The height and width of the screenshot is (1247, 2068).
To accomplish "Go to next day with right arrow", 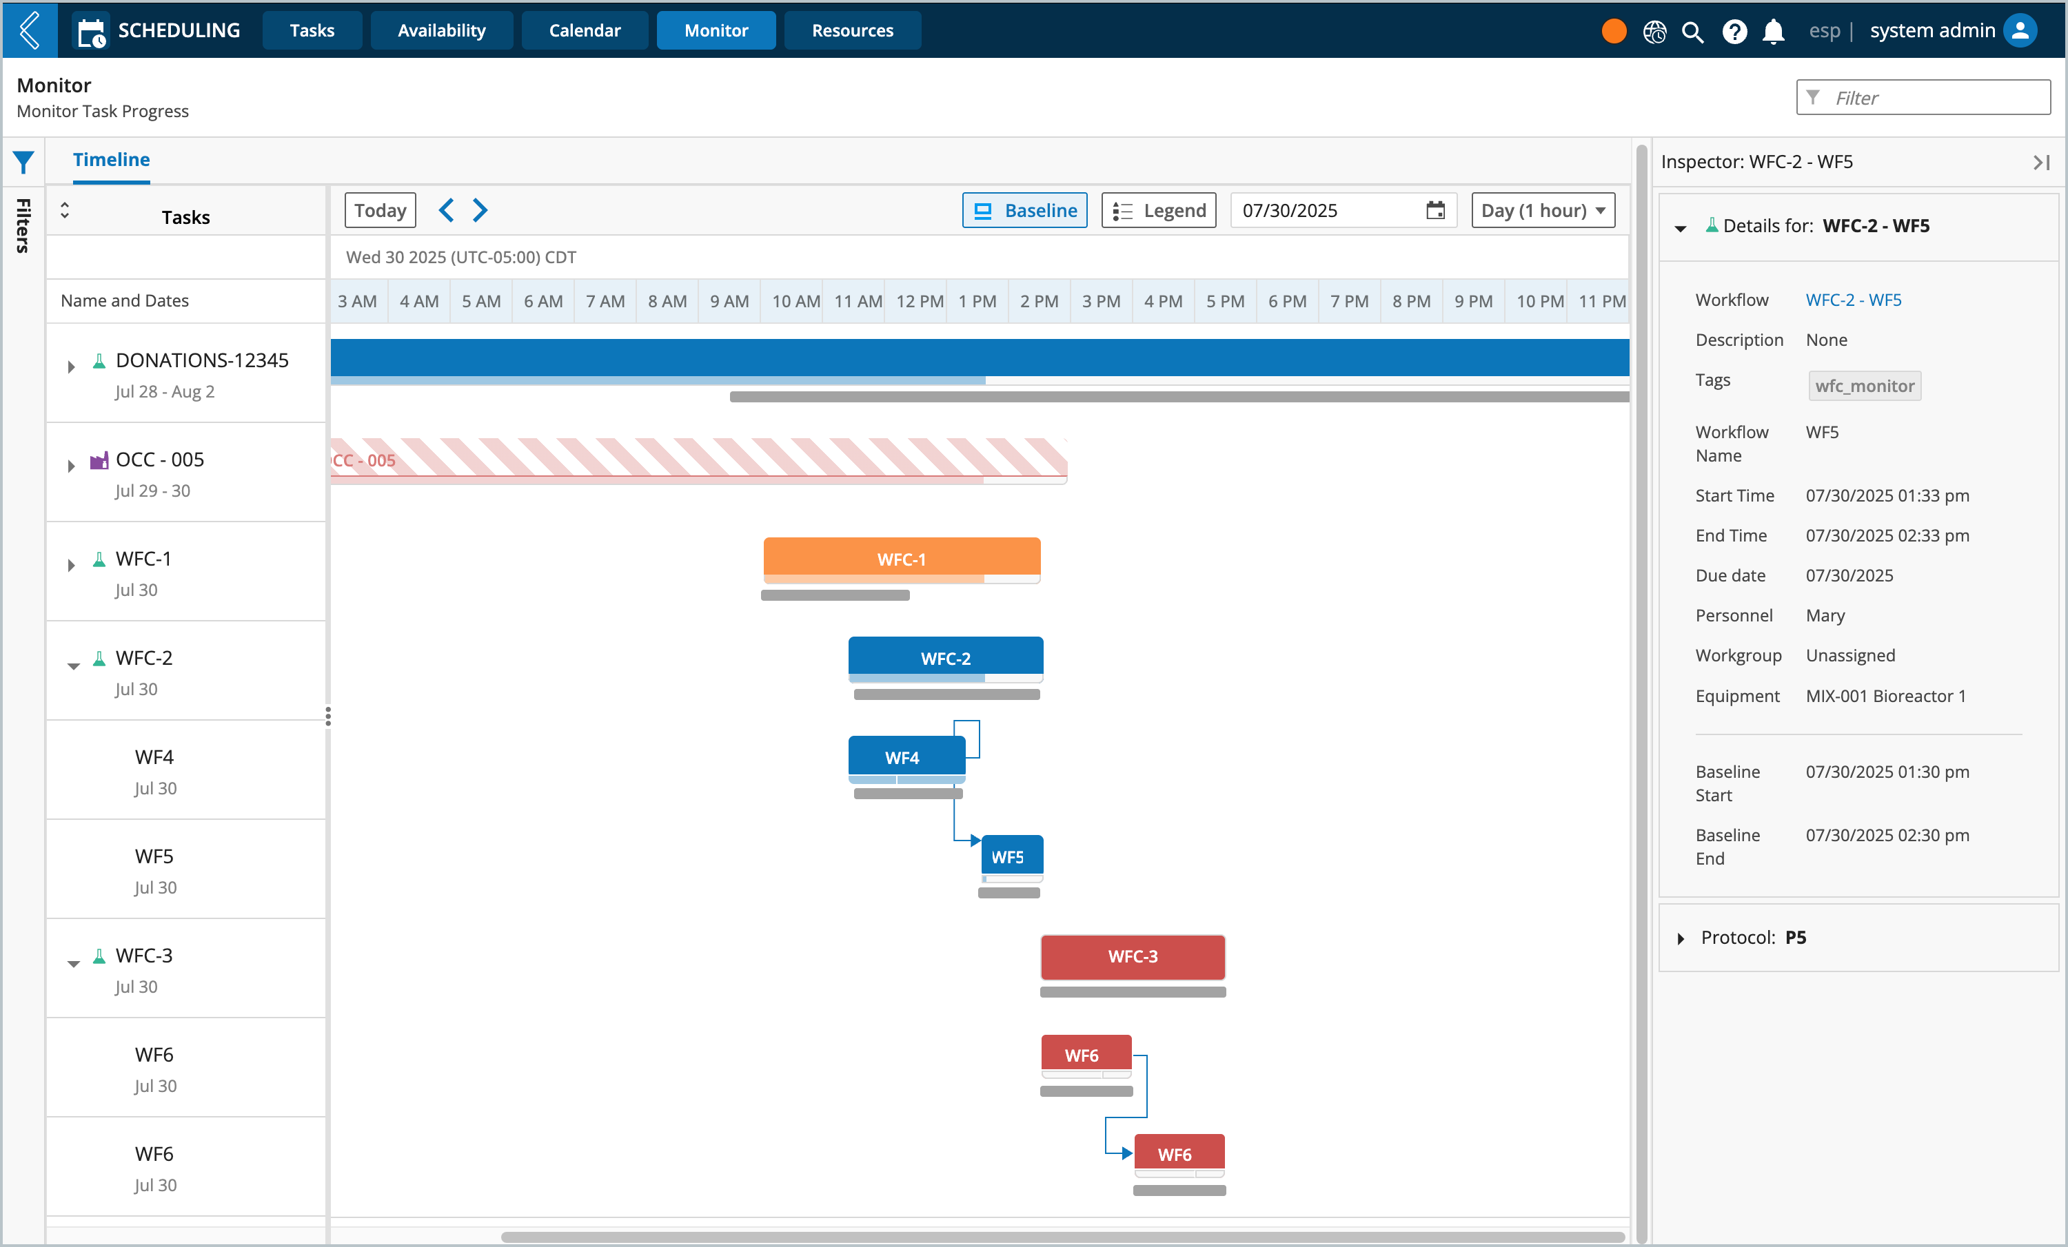I will [480, 209].
